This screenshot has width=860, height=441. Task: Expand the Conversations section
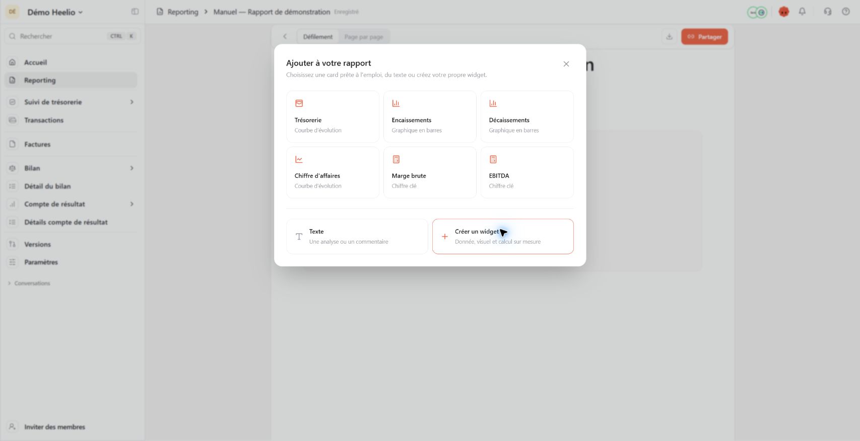coord(29,283)
